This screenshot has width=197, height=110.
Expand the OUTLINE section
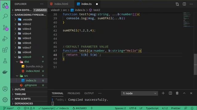click(x=29, y=90)
